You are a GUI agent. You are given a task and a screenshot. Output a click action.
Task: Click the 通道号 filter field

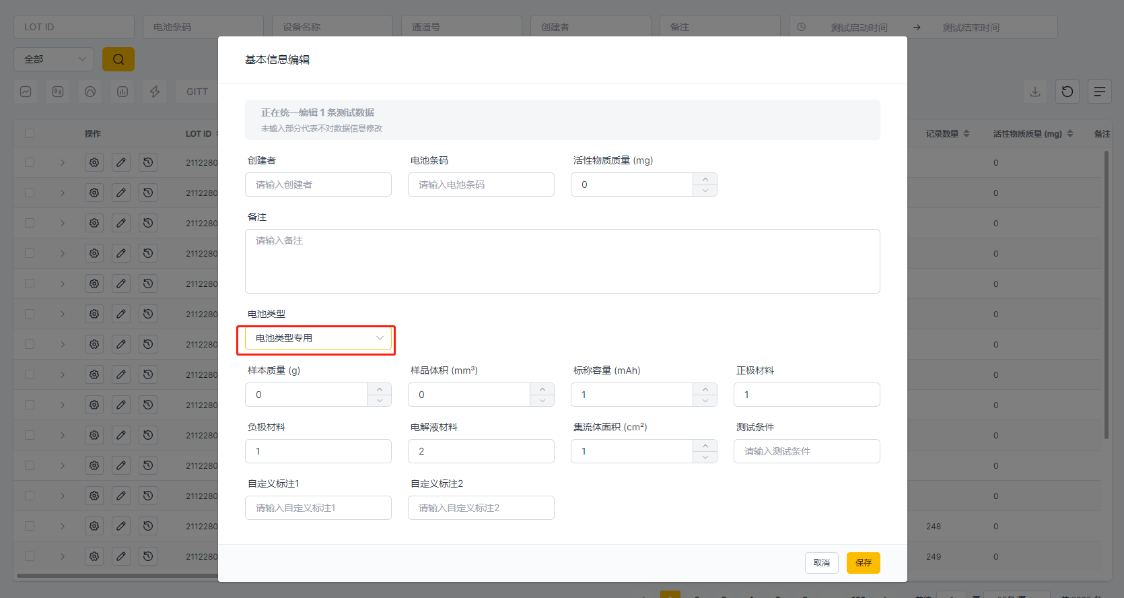[x=462, y=27]
